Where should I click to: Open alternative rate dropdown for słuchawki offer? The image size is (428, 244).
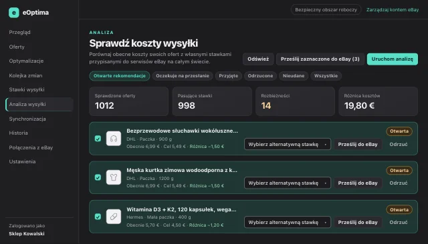point(288,144)
